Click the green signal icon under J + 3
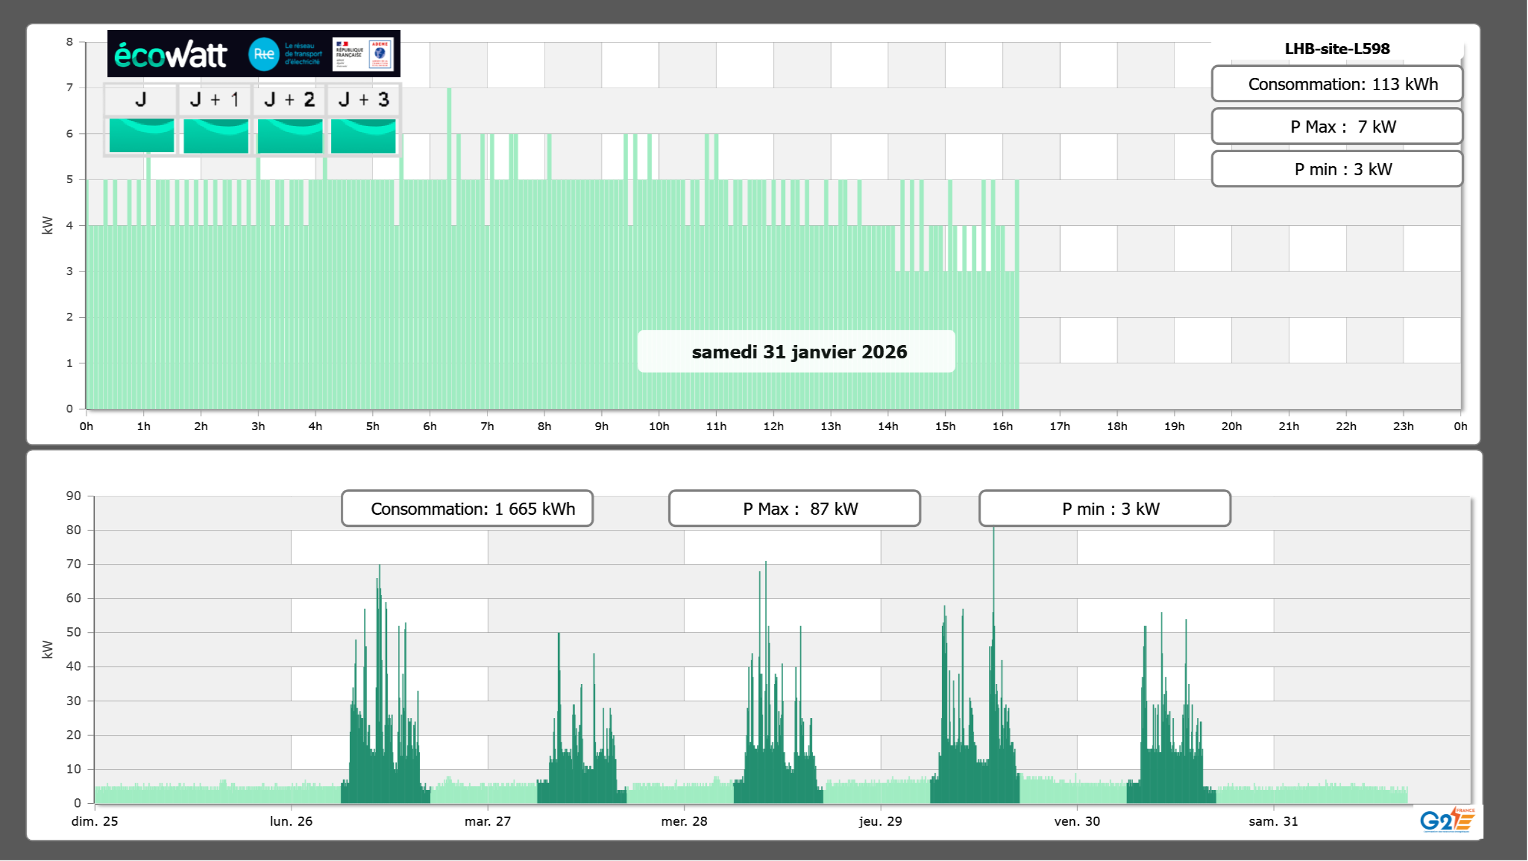This screenshot has height=861, width=1528. click(x=363, y=136)
